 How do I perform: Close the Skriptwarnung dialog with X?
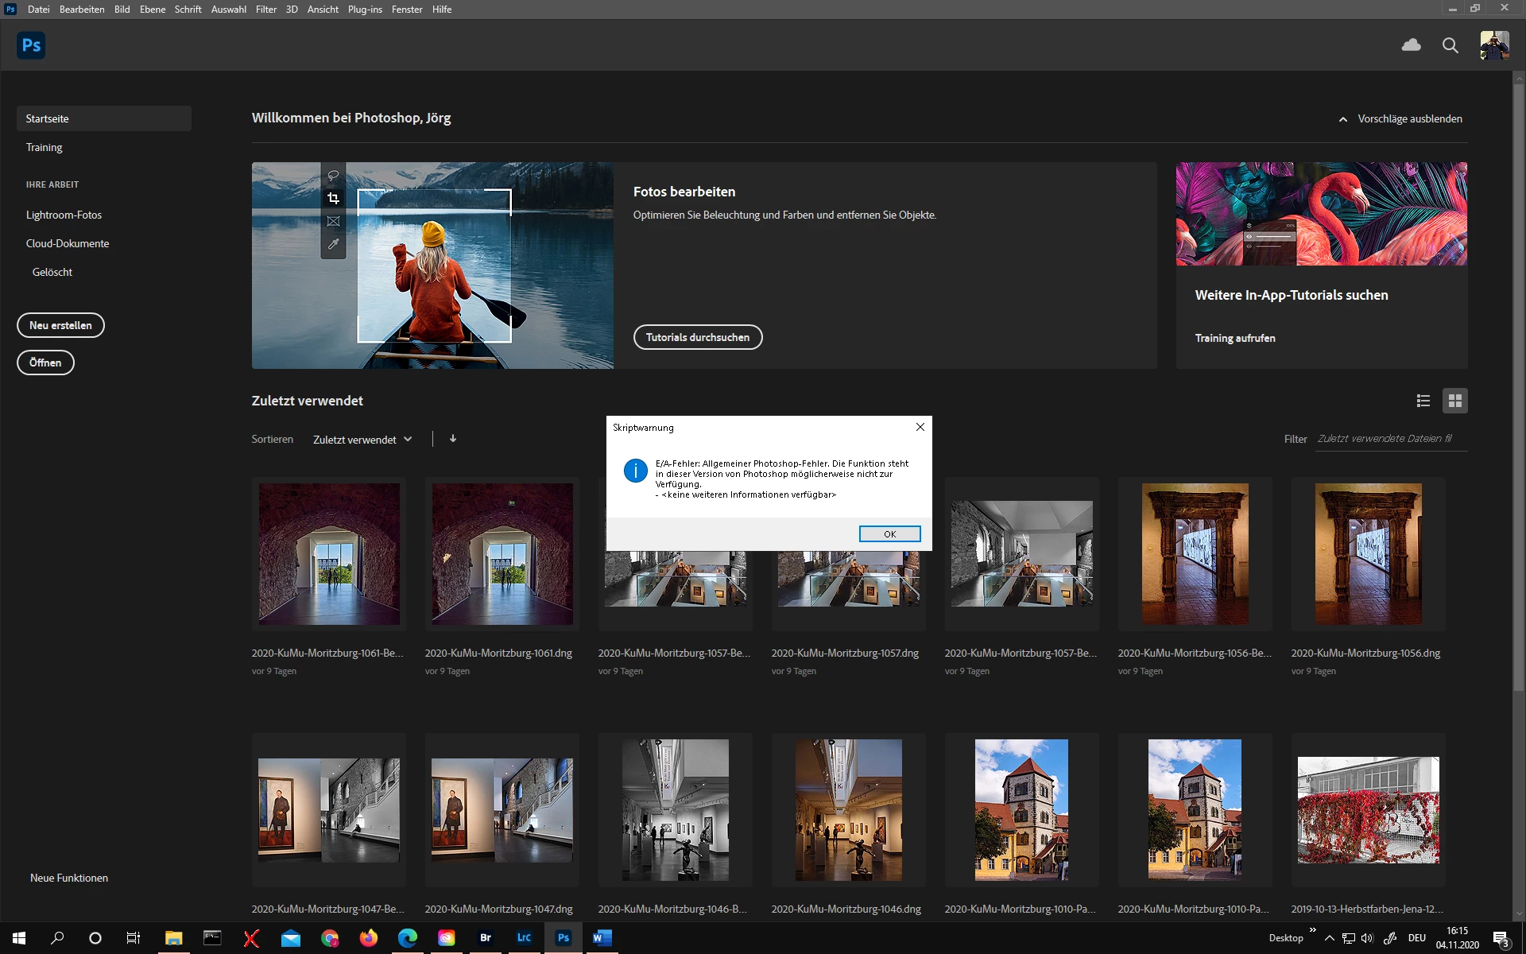pos(920,427)
